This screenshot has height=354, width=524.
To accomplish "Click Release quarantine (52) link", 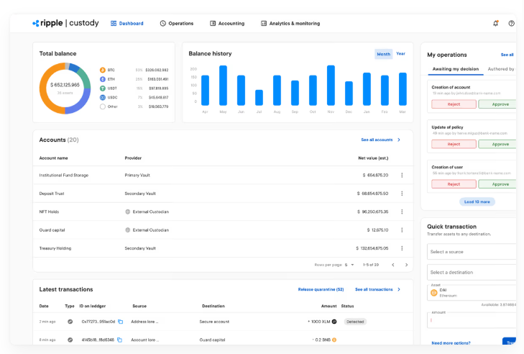I will click(321, 289).
